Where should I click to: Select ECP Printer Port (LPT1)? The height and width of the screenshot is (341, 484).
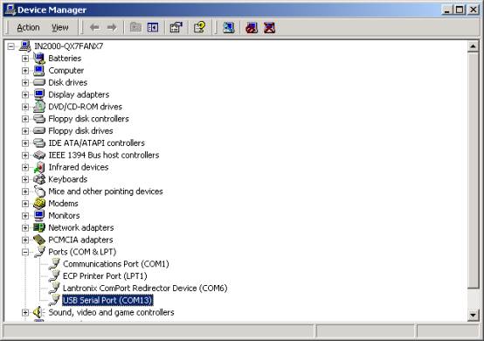[105, 276]
